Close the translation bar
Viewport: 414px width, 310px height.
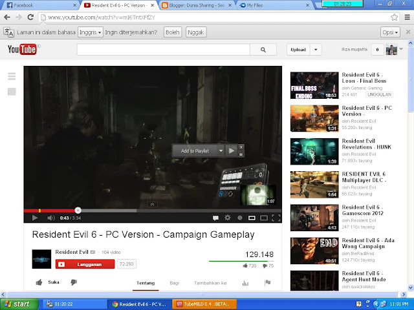coord(408,32)
